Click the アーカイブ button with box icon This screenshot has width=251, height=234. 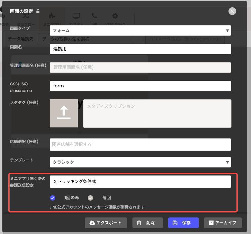pyautogui.click(x=223, y=223)
